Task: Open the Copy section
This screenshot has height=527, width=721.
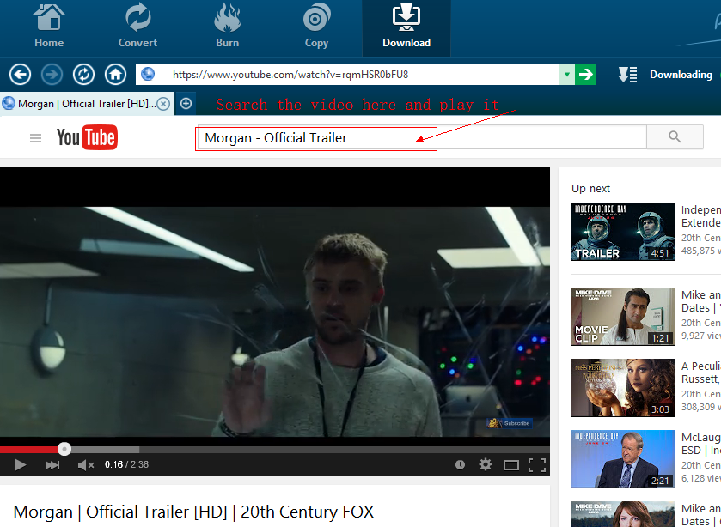Action: [316, 27]
